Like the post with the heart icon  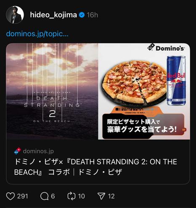[11, 196]
